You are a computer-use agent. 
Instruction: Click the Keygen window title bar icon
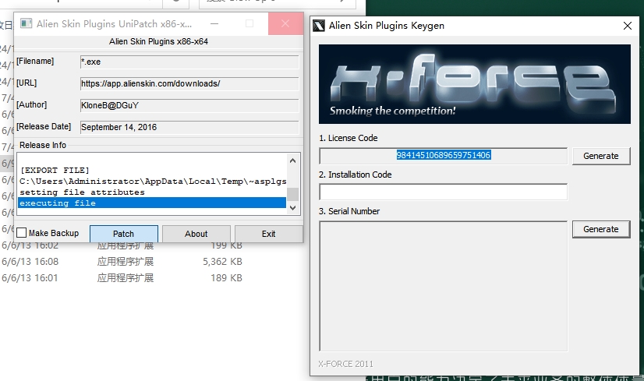pyautogui.click(x=319, y=26)
